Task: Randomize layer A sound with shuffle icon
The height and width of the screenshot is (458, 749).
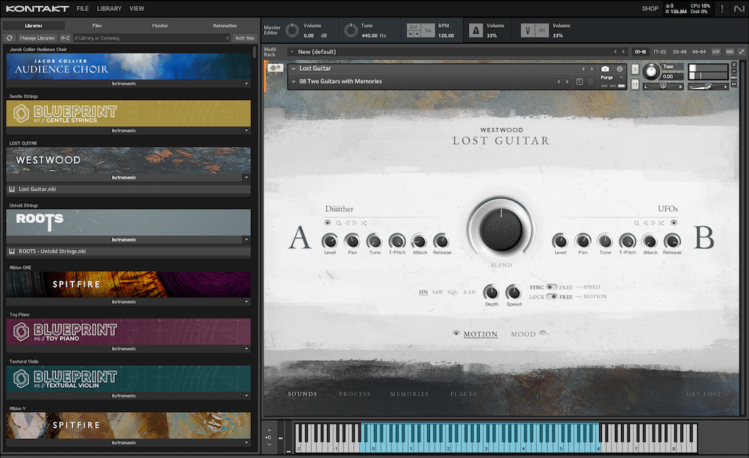Action: point(364,223)
